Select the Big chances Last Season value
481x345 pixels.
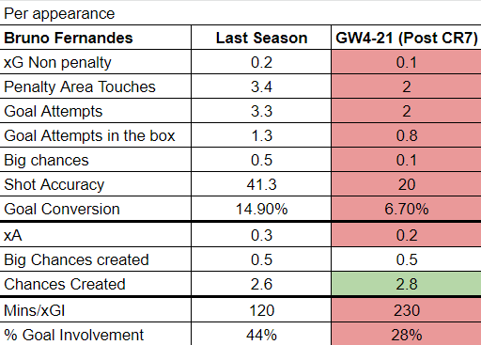261,160
